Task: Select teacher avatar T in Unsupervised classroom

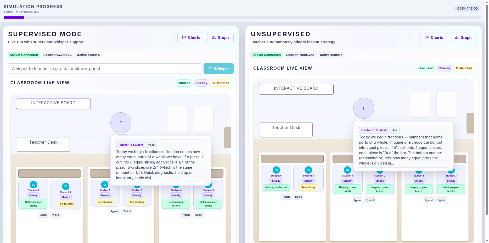Action: (364, 108)
